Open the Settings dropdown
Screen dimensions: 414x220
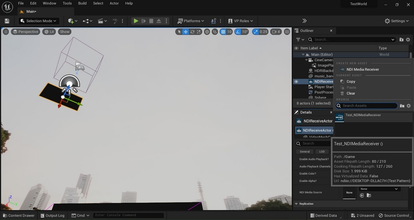pos(397,21)
